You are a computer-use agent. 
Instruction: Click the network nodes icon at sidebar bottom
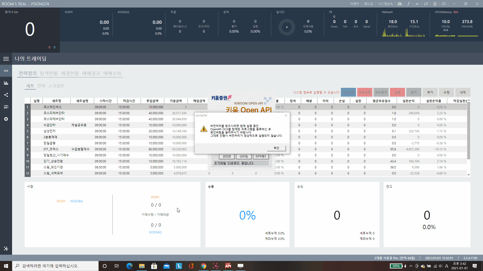point(6,248)
